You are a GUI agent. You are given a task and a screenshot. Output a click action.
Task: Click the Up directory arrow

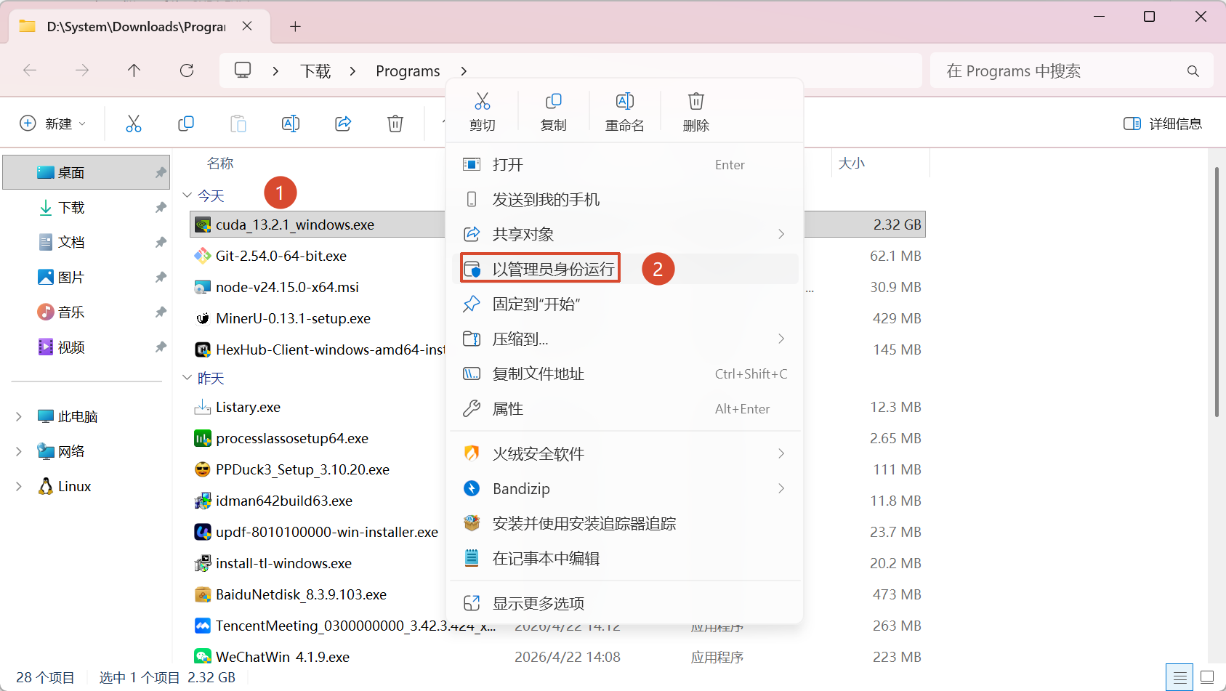click(x=134, y=70)
